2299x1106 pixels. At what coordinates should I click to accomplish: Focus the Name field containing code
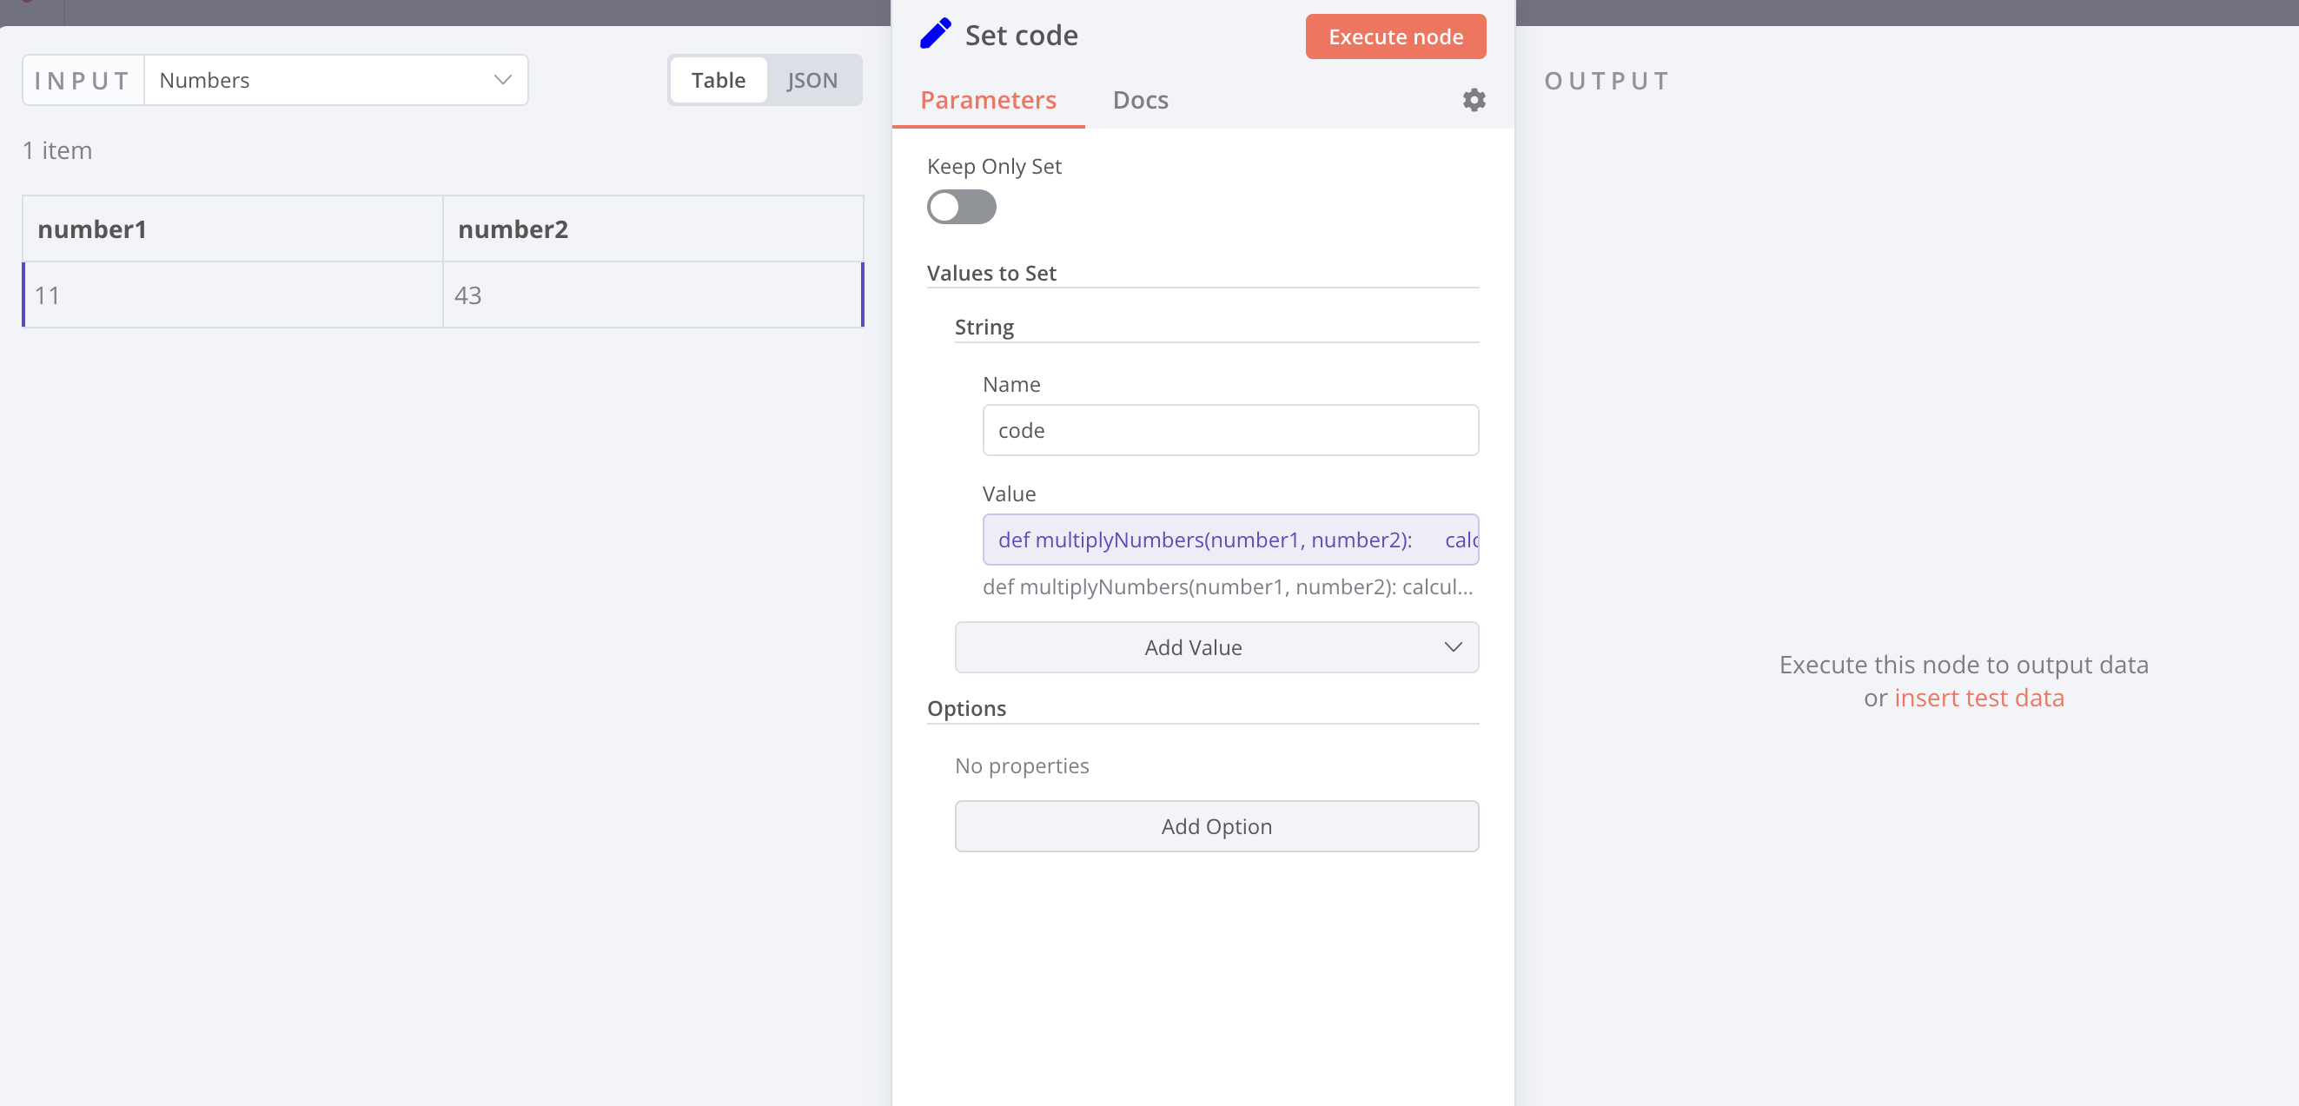1229,430
